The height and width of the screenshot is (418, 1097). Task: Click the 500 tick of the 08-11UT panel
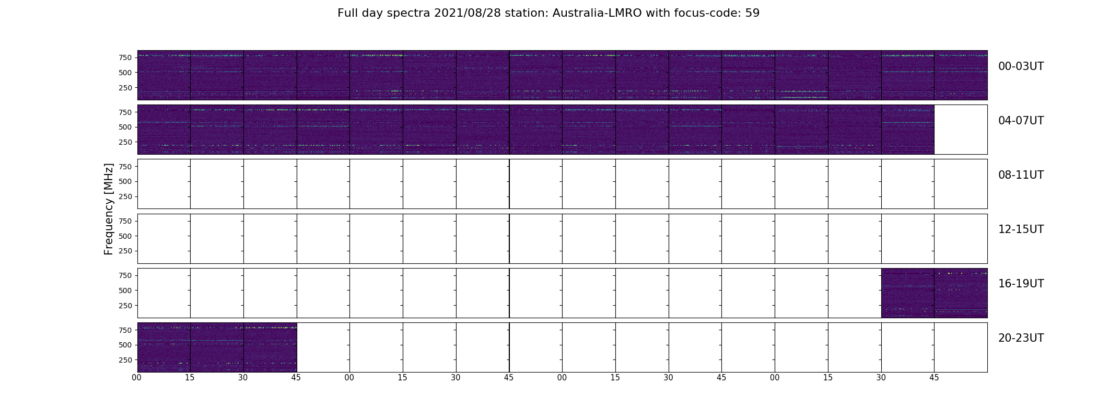(125, 181)
